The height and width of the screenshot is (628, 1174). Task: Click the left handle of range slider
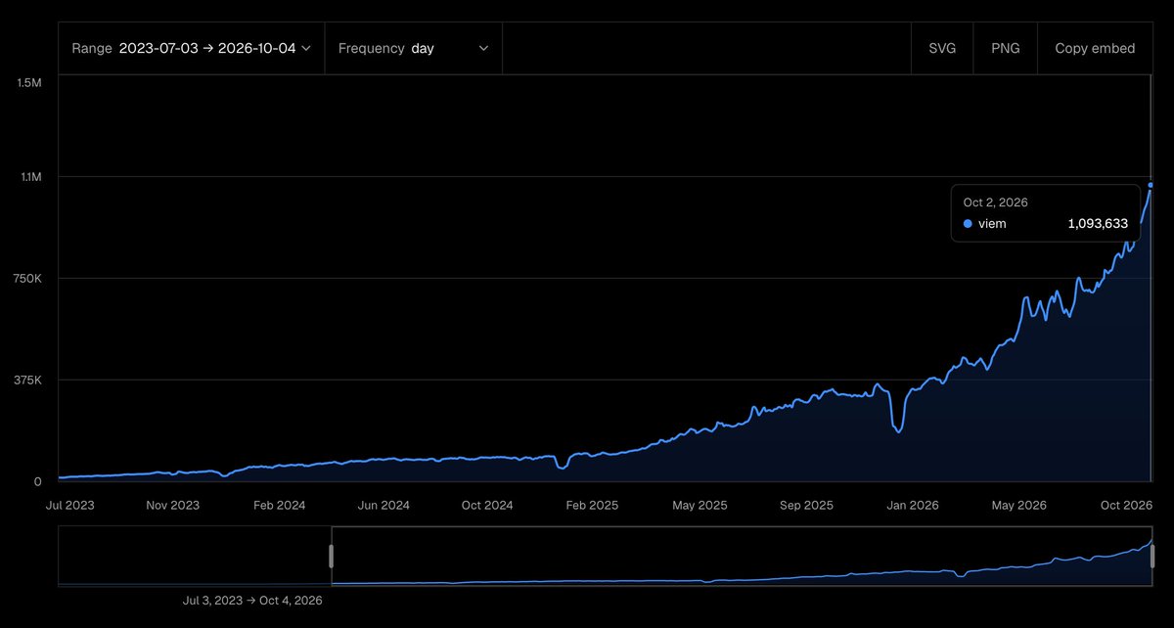click(x=332, y=556)
